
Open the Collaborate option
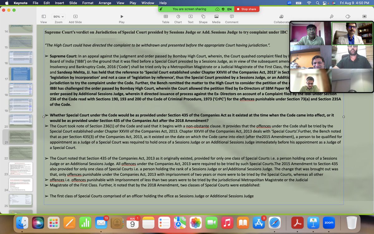tap(281, 19)
